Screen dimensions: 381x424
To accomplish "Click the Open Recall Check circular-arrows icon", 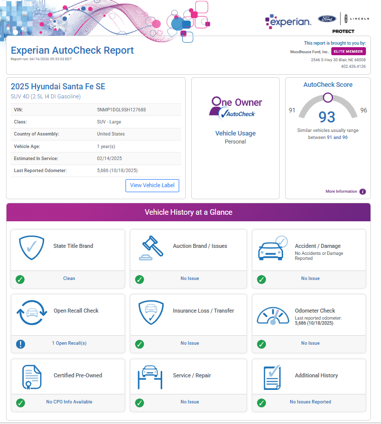I will click(32, 313).
